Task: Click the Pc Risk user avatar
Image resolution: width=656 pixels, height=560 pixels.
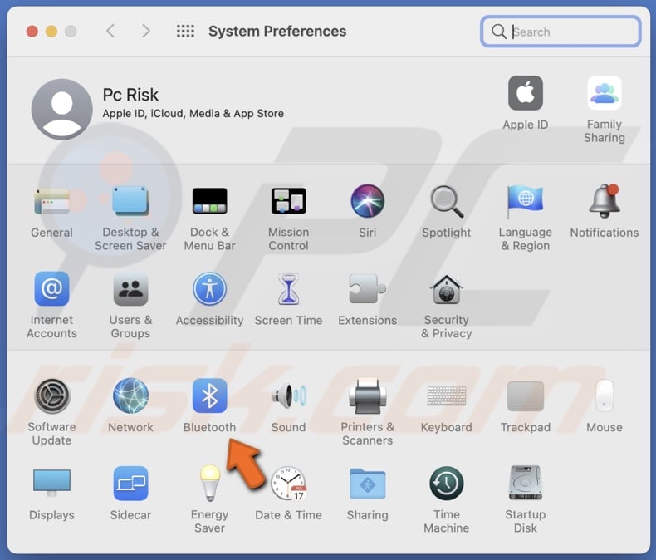Action: click(62, 109)
